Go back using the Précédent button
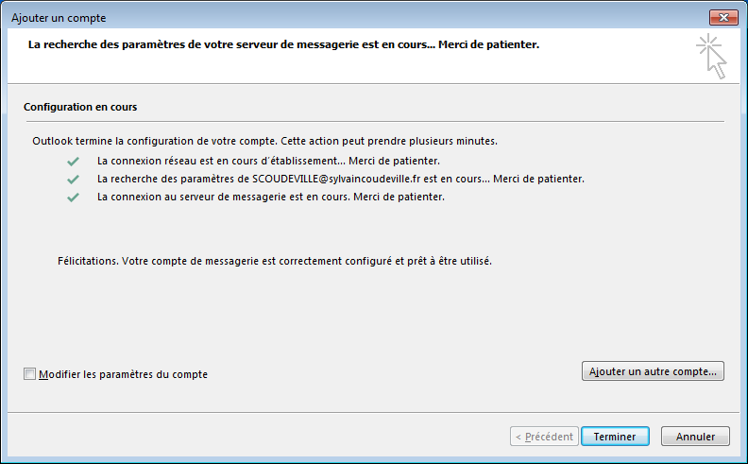 (x=542, y=437)
